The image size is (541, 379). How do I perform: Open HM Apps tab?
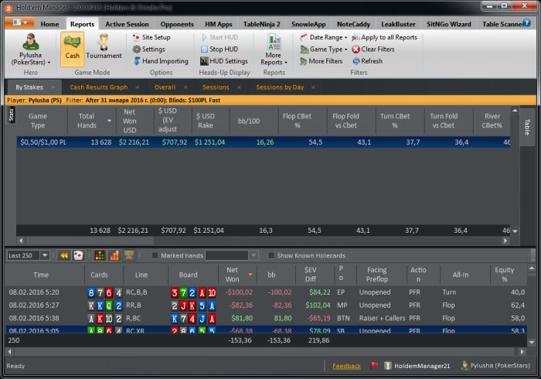click(x=219, y=24)
